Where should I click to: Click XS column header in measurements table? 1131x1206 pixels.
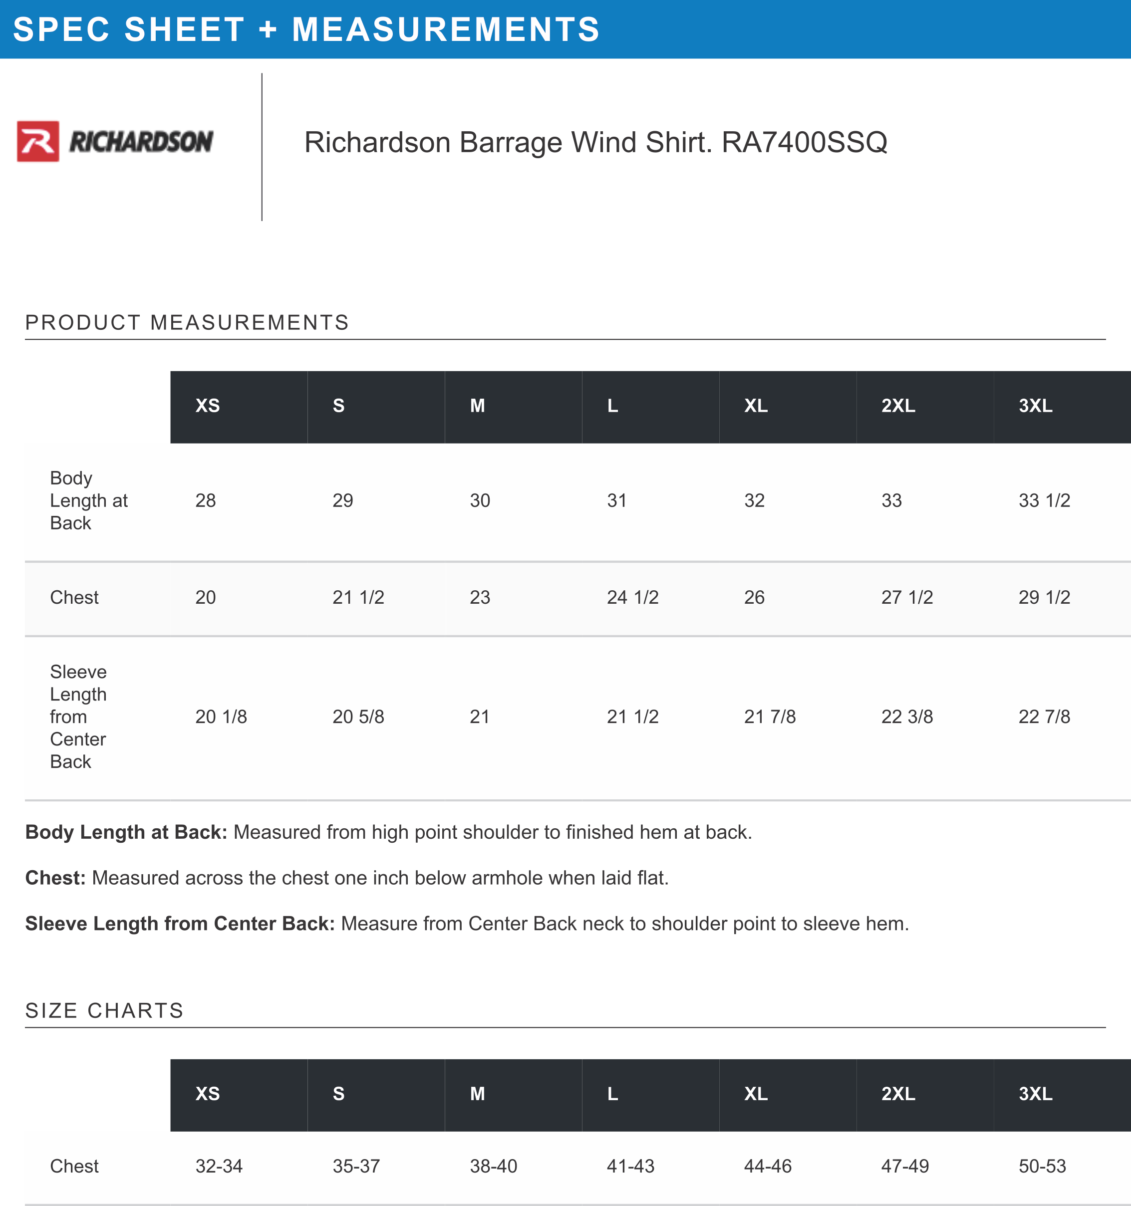pyautogui.click(x=208, y=406)
